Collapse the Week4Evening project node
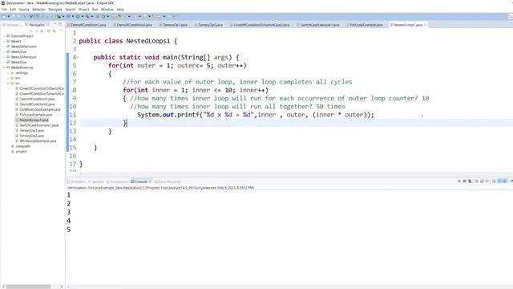This screenshot has height=289, width=513. [4, 67]
